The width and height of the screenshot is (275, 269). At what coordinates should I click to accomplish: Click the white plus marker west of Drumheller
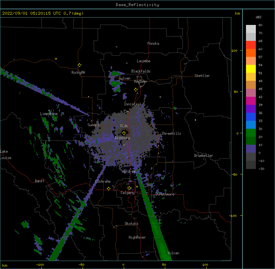pos(195,120)
